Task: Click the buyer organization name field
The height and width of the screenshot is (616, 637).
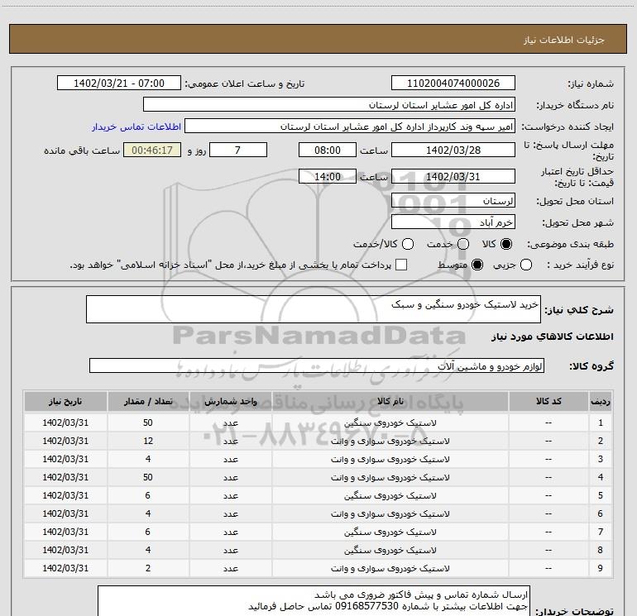Action: point(329,105)
